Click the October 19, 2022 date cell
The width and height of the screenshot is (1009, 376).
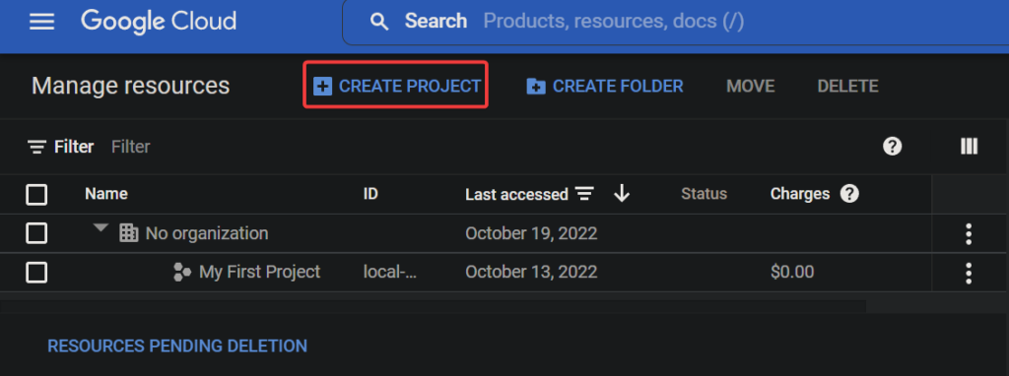(x=531, y=233)
